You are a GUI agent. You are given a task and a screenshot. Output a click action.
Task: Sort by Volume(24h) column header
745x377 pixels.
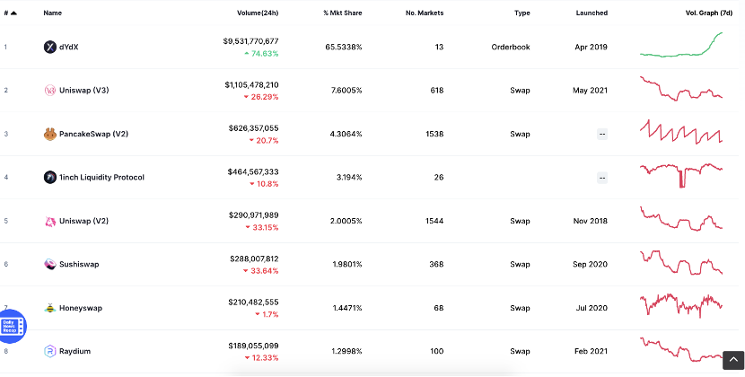click(x=258, y=13)
